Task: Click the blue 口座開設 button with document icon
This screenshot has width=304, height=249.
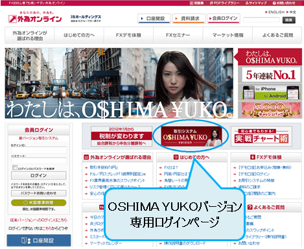Action: click(39, 241)
